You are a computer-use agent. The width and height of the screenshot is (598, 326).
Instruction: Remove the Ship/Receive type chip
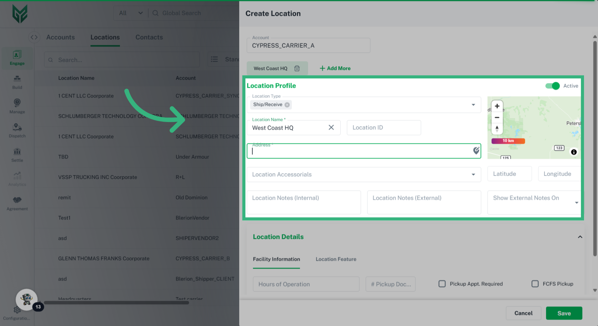click(x=287, y=105)
